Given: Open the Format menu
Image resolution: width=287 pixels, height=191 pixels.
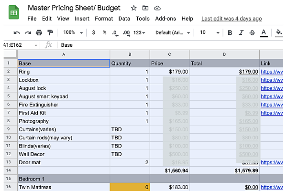Looking at the screenshot, I should [x=104, y=19].
